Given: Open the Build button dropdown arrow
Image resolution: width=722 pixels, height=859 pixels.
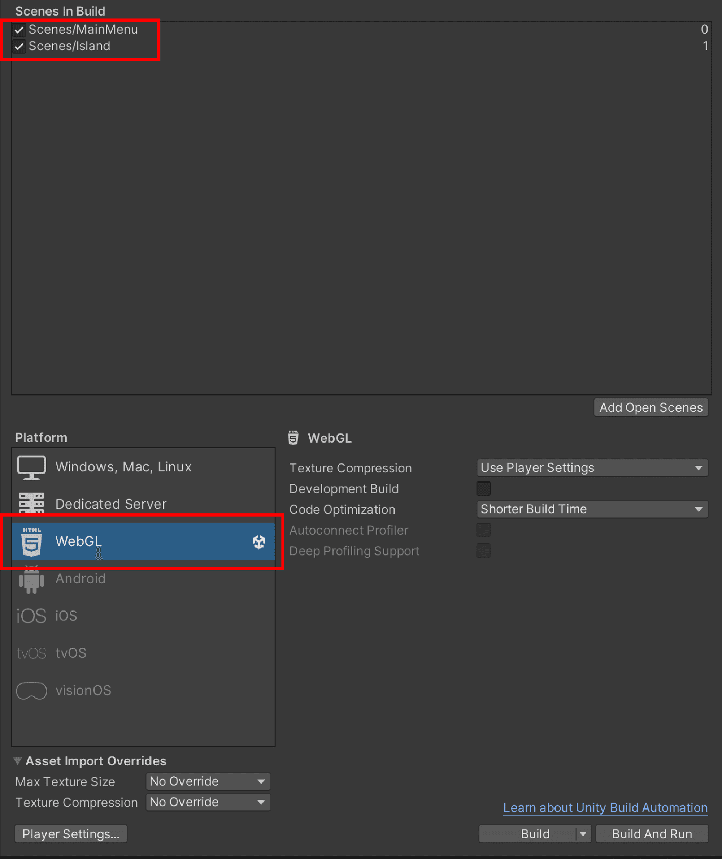Looking at the screenshot, I should tap(583, 834).
